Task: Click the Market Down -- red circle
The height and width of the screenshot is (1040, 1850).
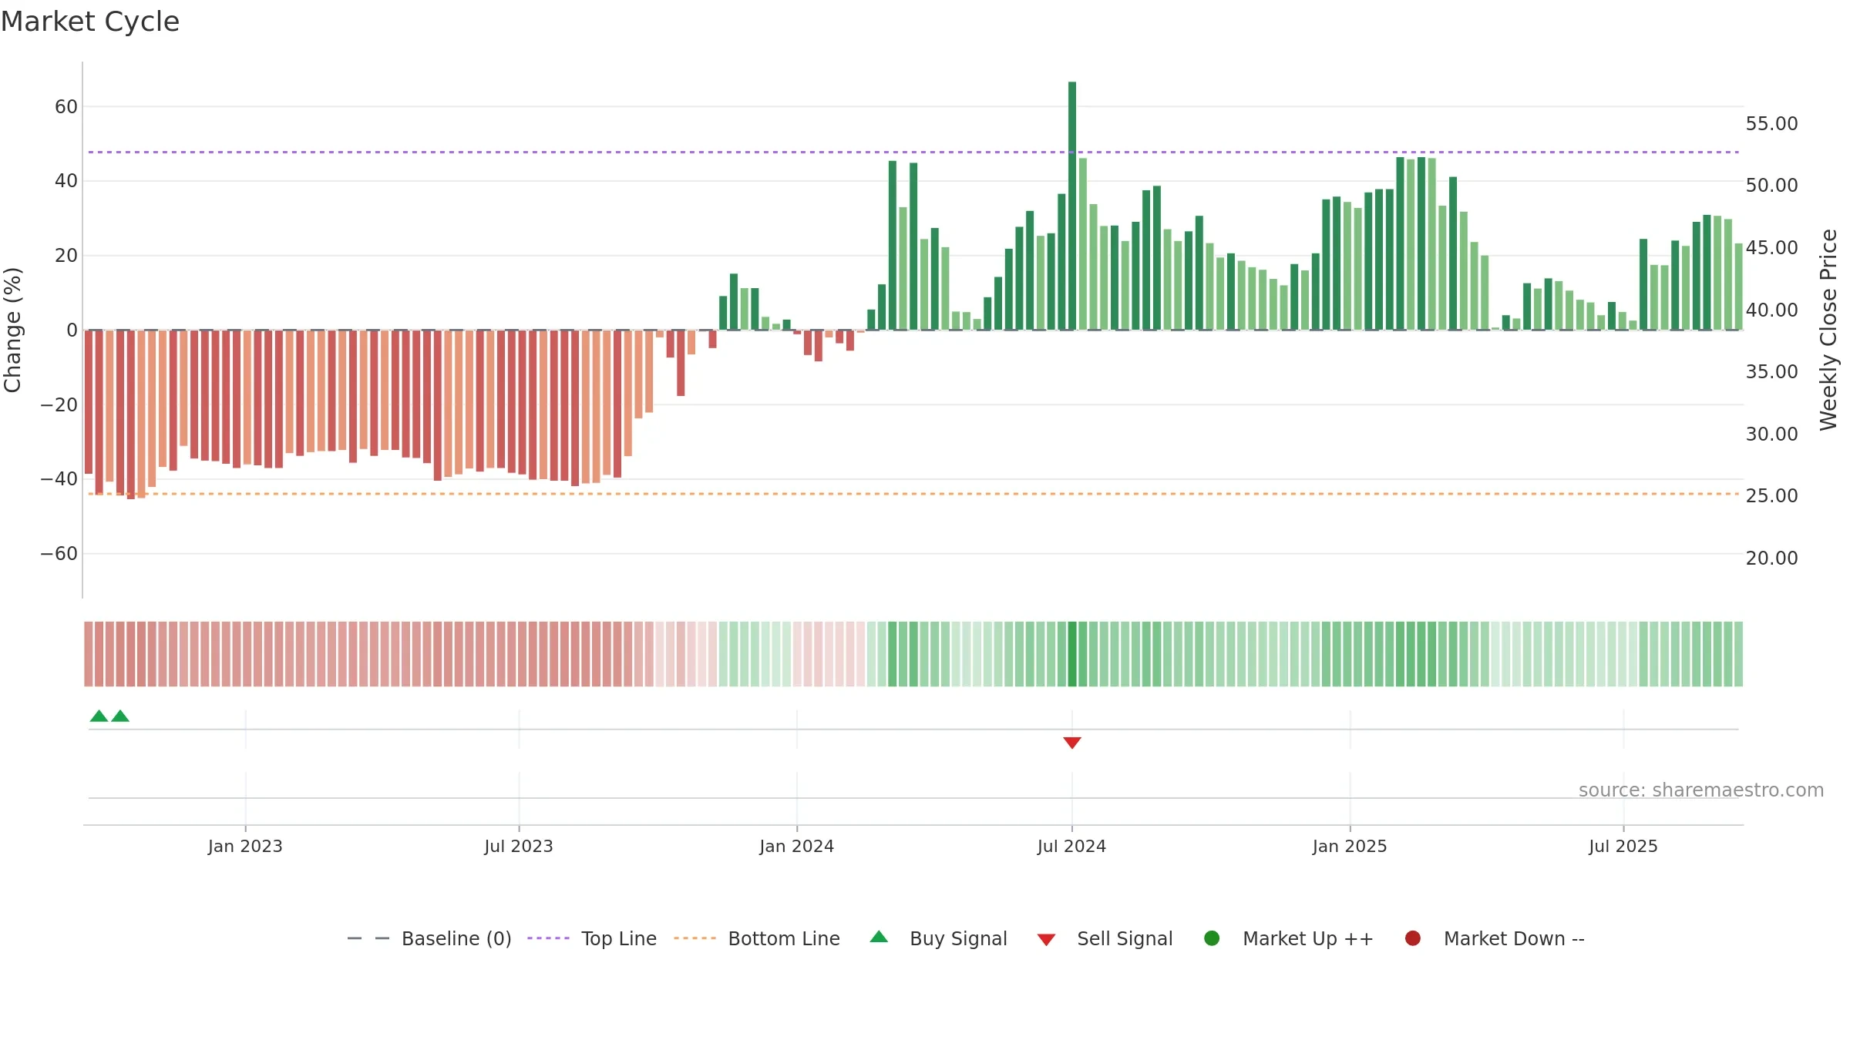Action: [x=1413, y=938]
